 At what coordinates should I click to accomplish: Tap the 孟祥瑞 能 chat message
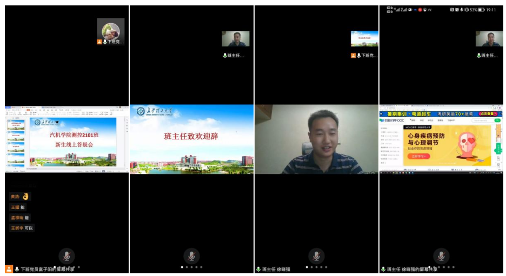[x=19, y=218]
